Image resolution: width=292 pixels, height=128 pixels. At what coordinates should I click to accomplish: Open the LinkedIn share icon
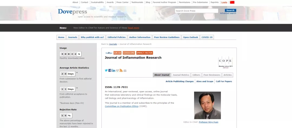click(114, 71)
